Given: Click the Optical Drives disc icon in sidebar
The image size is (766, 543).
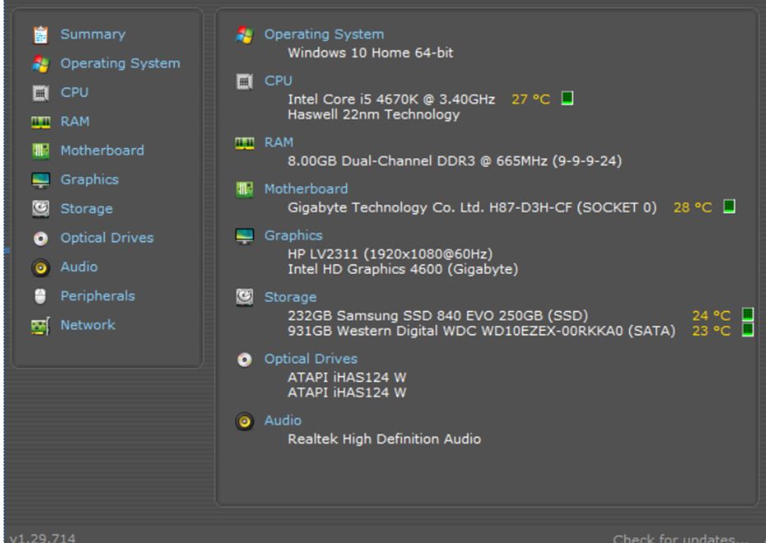Looking at the screenshot, I should [40, 239].
